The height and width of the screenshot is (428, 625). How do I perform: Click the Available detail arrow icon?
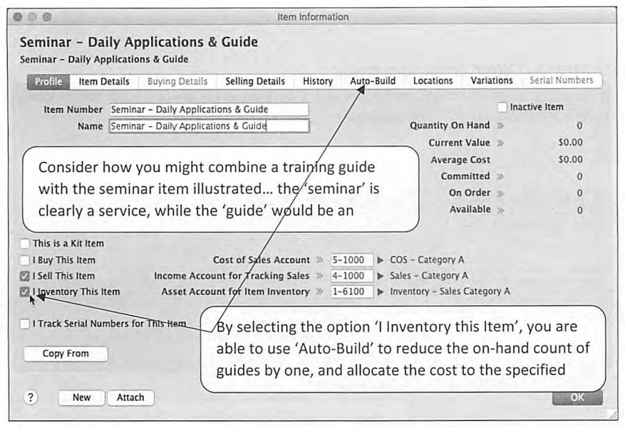[x=500, y=209]
